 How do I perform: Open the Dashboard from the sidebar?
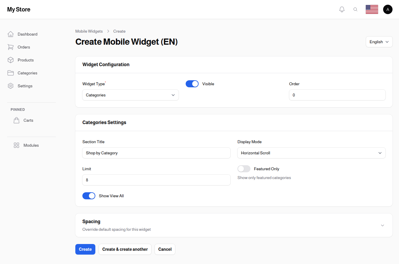coord(11,34)
